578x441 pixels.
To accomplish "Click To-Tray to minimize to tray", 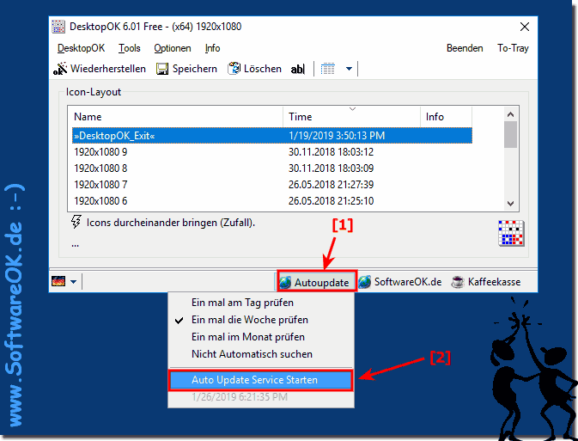I will [x=513, y=48].
